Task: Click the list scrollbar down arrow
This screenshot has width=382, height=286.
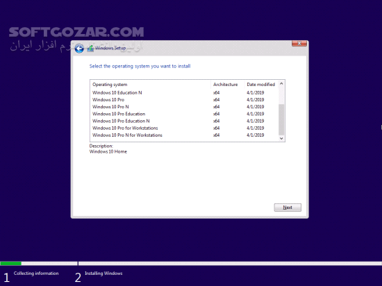Action: (281, 138)
